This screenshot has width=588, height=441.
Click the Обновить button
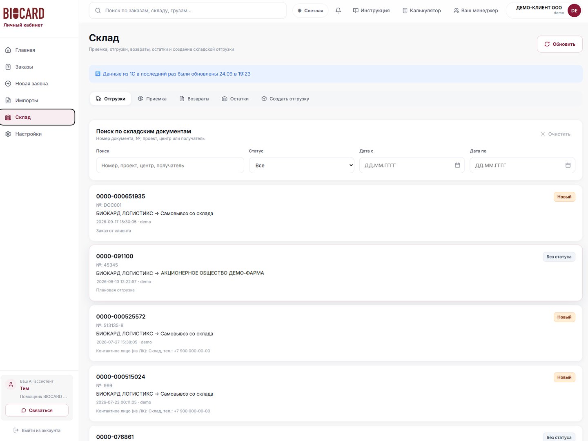click(x=560, y=44)
